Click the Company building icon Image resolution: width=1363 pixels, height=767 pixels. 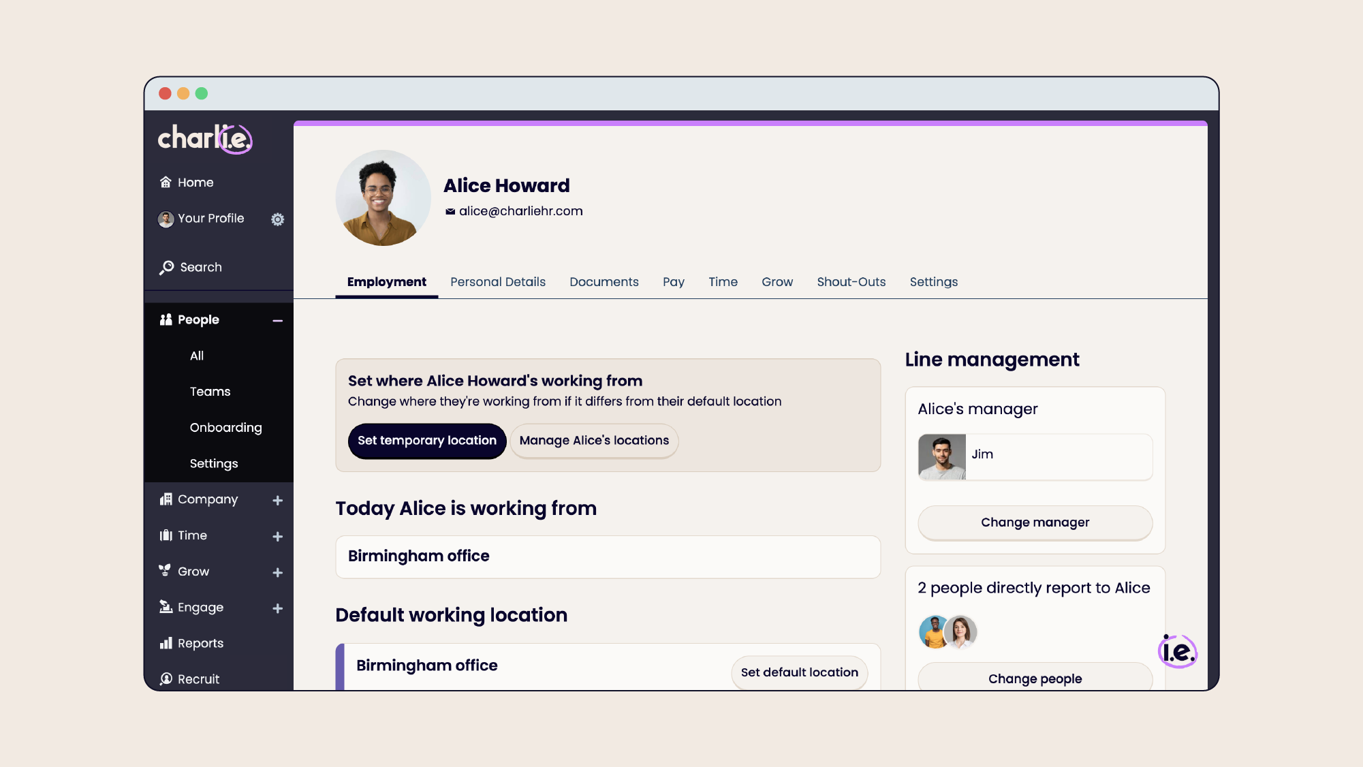(166, 499)
